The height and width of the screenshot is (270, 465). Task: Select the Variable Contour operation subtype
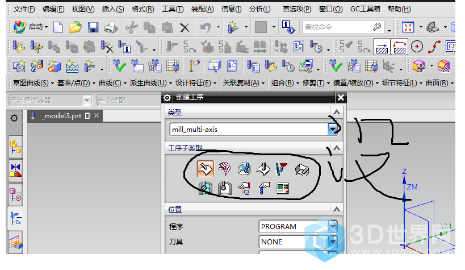click(x=205, y=169)
